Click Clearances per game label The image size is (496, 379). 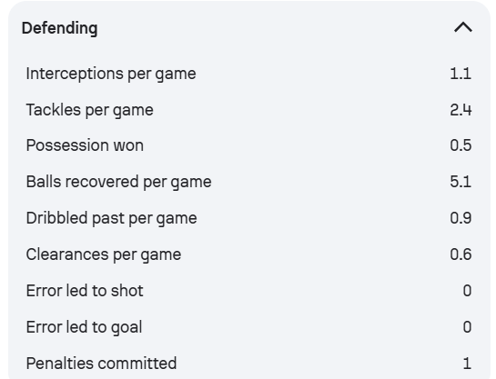click(x=104, y=254)
